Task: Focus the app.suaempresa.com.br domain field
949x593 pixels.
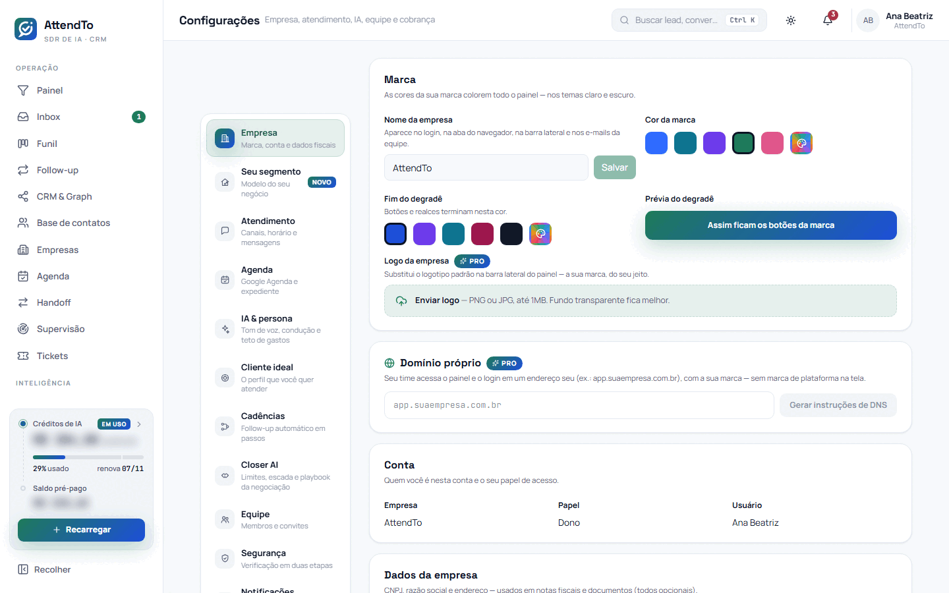Action: tap(579, 405)
